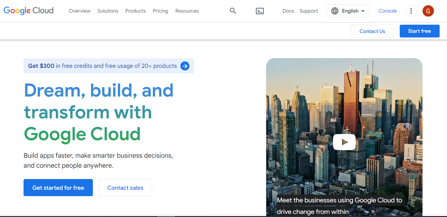Open the Resources menu
Image resolution: width=447 pixels, height=217 pixels.
187,11
